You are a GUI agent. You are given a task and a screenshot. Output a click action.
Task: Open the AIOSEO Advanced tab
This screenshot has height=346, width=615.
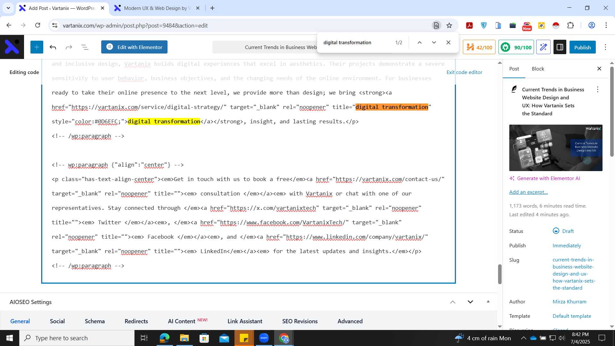point(350,321)
